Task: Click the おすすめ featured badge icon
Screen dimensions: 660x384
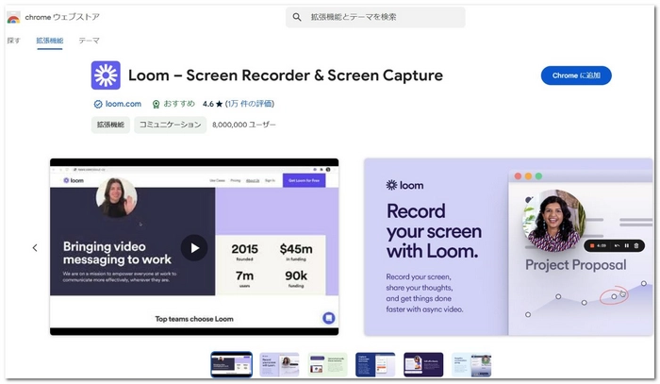Action: click(x=156, y=104)
